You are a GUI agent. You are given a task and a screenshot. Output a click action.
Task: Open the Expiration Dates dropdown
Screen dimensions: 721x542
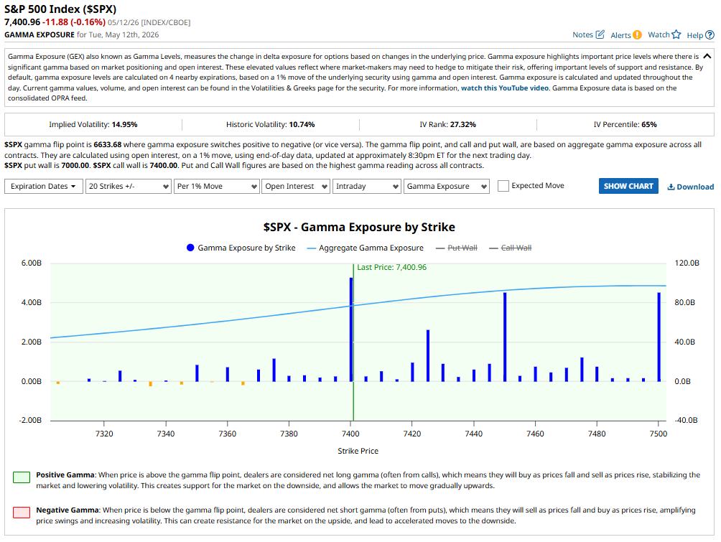coord(44,186)
